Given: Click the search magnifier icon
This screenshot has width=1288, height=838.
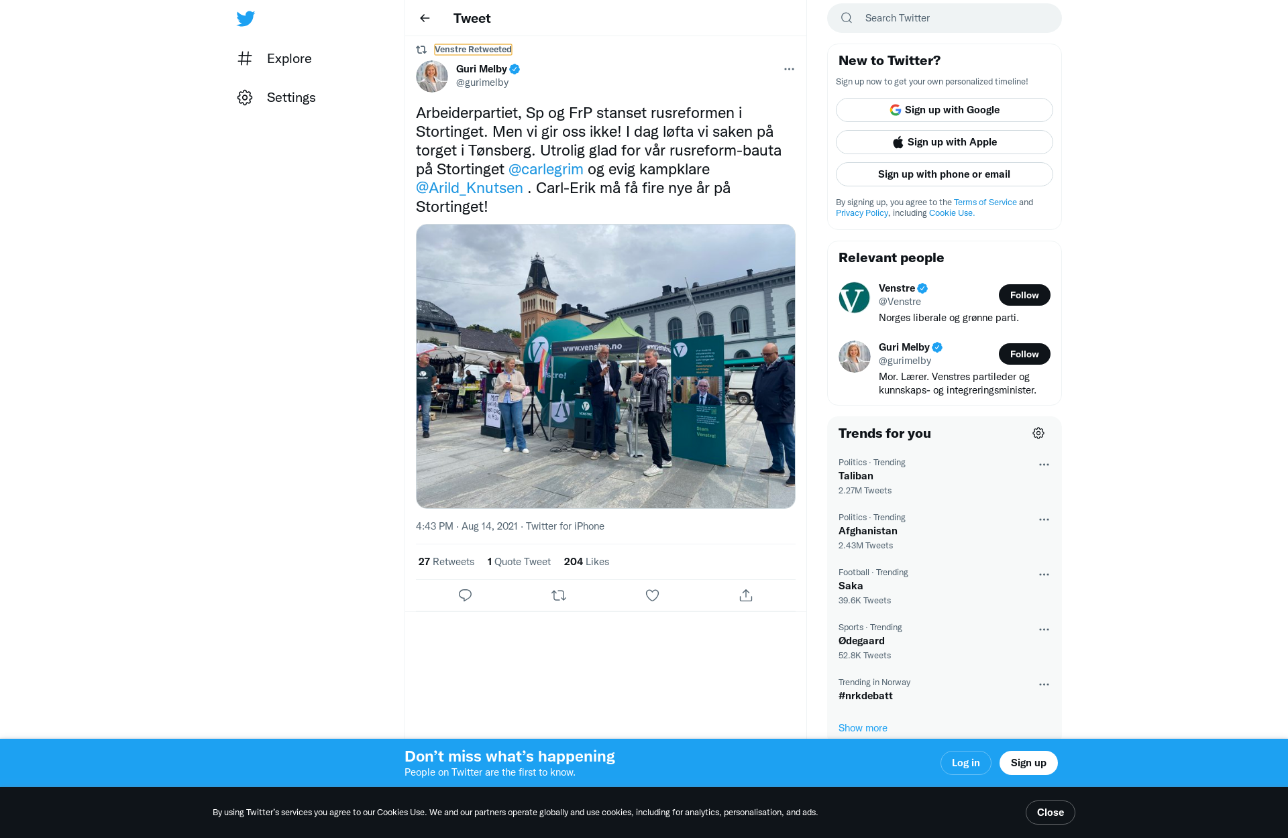Looking at the screenshot, I should (847, 18).
